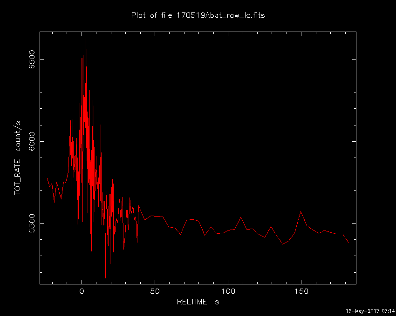Click the plot title "Plot of file 170519Abat_raw_lc.fits"
Viewport: 396px width, 316px height.
click(198, 15)
